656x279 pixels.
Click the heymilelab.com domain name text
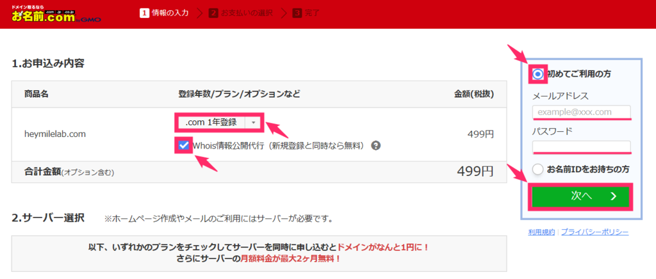point(55,134)
